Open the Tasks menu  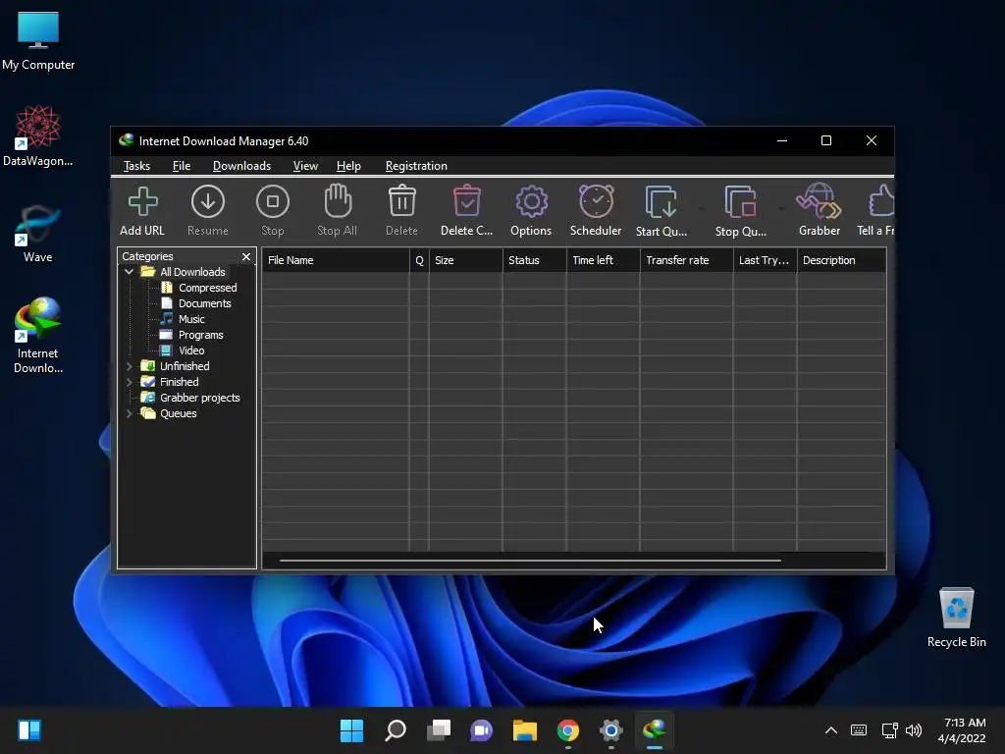(136, 166)
